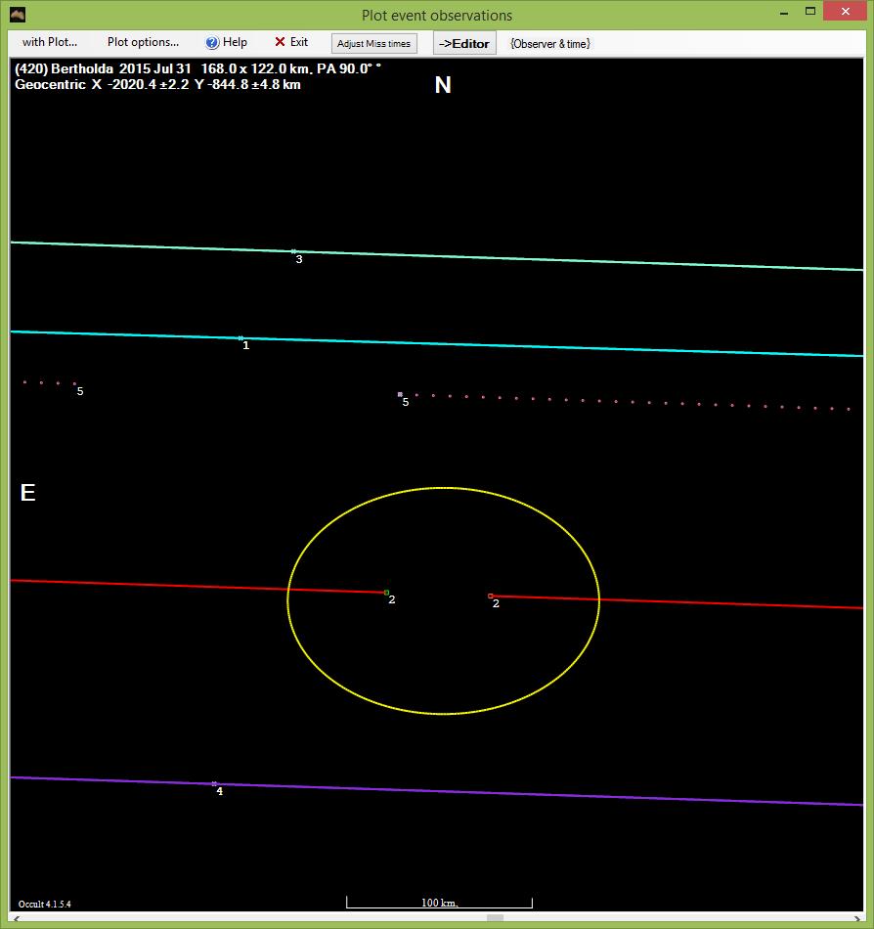Viewport: 874px width, 929px height.
Task: Click the red R event marker of chord 2
Action: (491, 597)
